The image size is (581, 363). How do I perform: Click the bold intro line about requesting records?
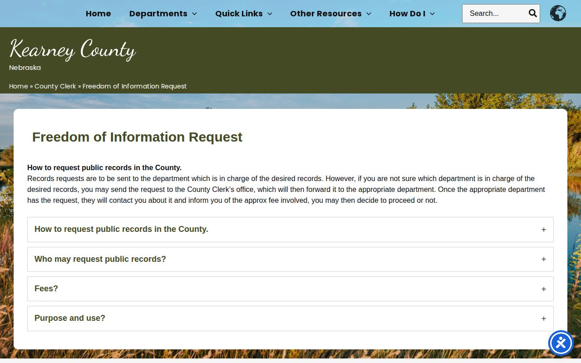point(104,167)
